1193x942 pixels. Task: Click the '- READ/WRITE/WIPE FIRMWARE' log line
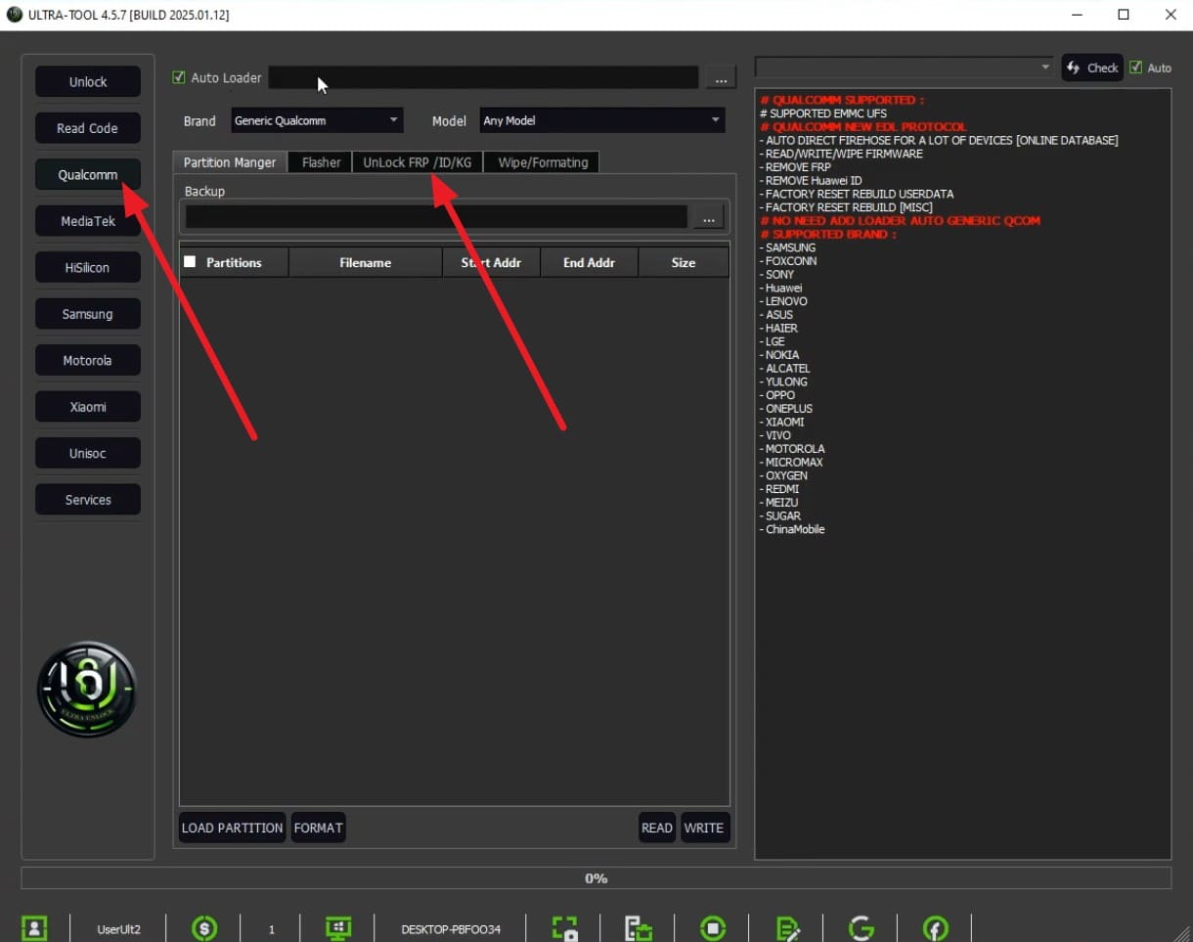[842, 154]
